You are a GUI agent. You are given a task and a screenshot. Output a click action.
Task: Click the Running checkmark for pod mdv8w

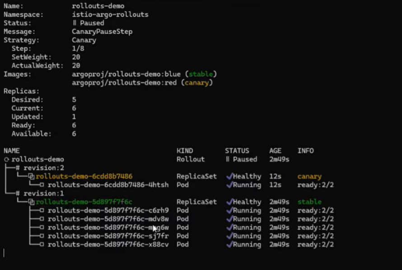229,219
